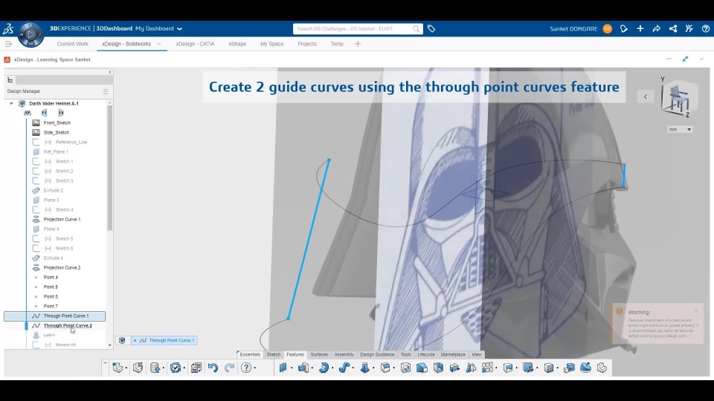Switch to the Surfaces action bar tab

[319, 355]
